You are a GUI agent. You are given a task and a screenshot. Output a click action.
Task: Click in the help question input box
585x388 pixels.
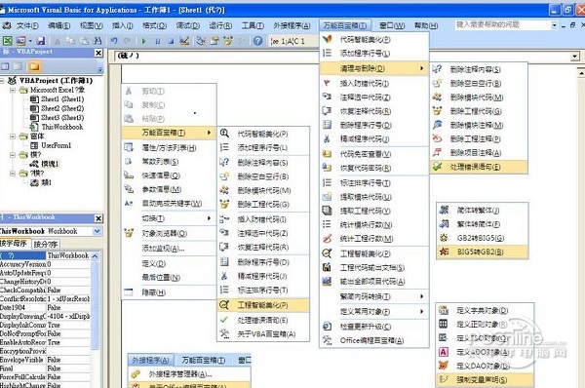[502, 25]
